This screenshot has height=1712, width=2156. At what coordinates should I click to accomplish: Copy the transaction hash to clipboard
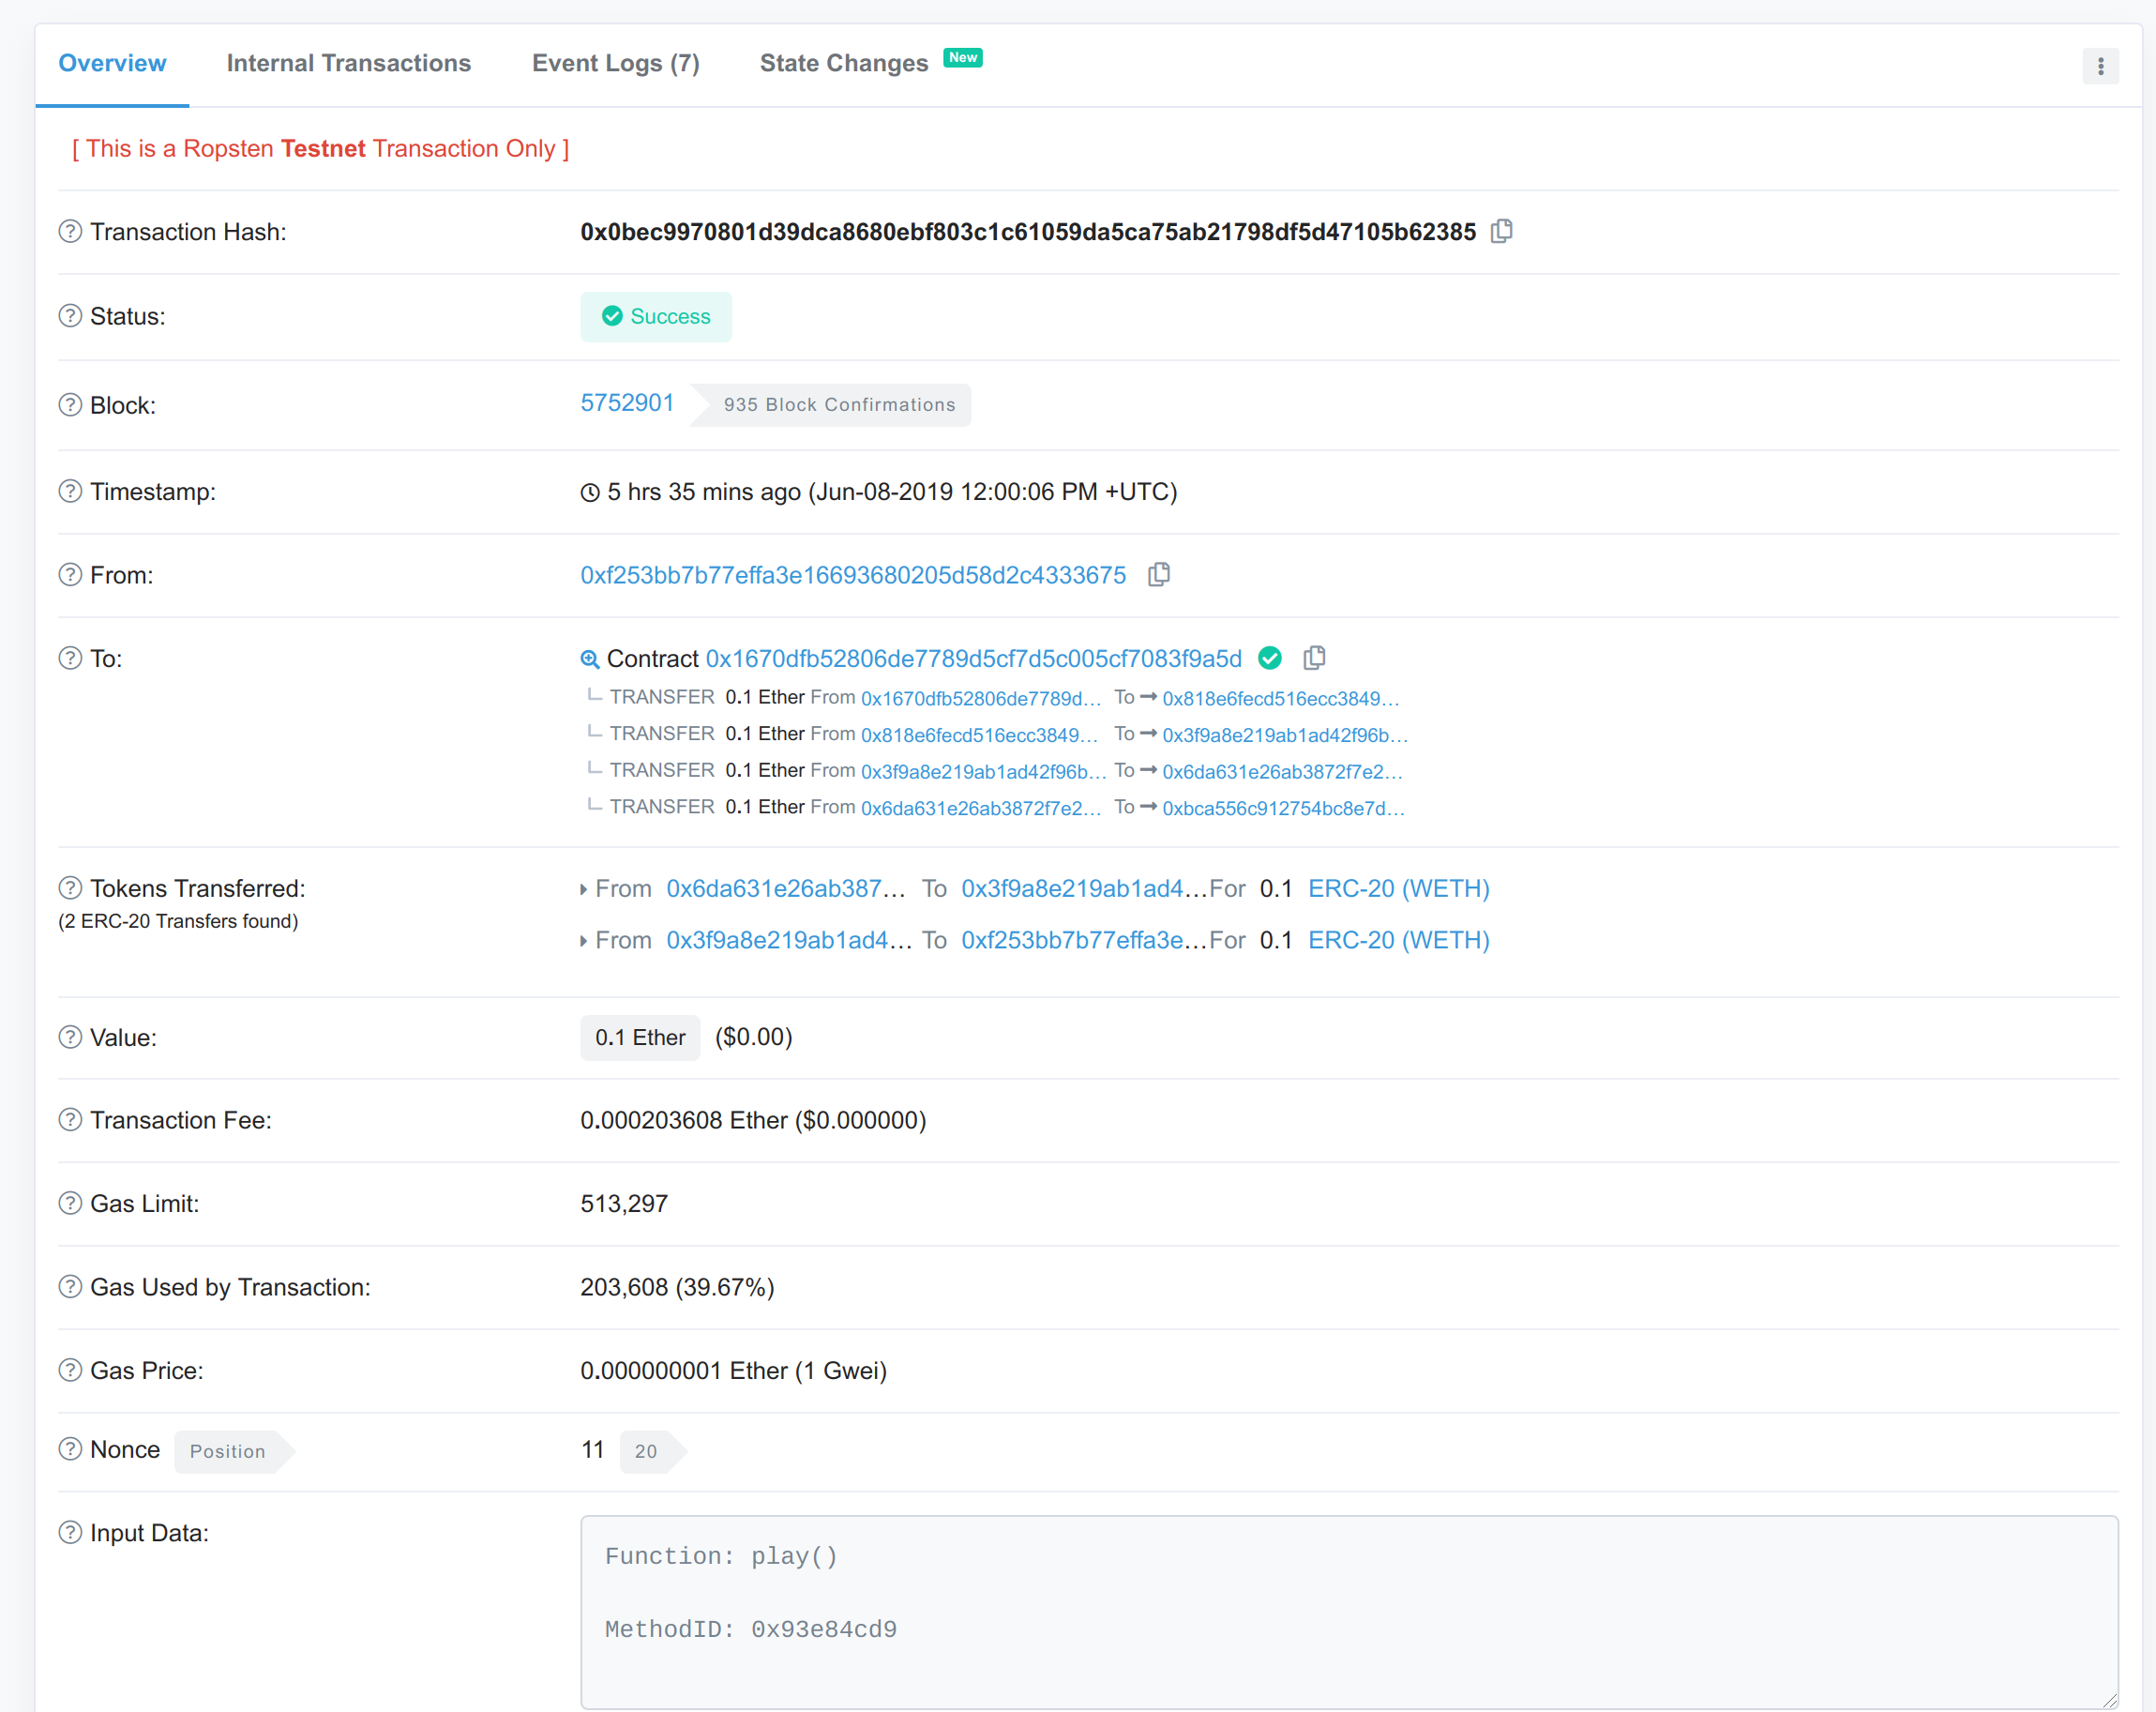point(1501,231)
